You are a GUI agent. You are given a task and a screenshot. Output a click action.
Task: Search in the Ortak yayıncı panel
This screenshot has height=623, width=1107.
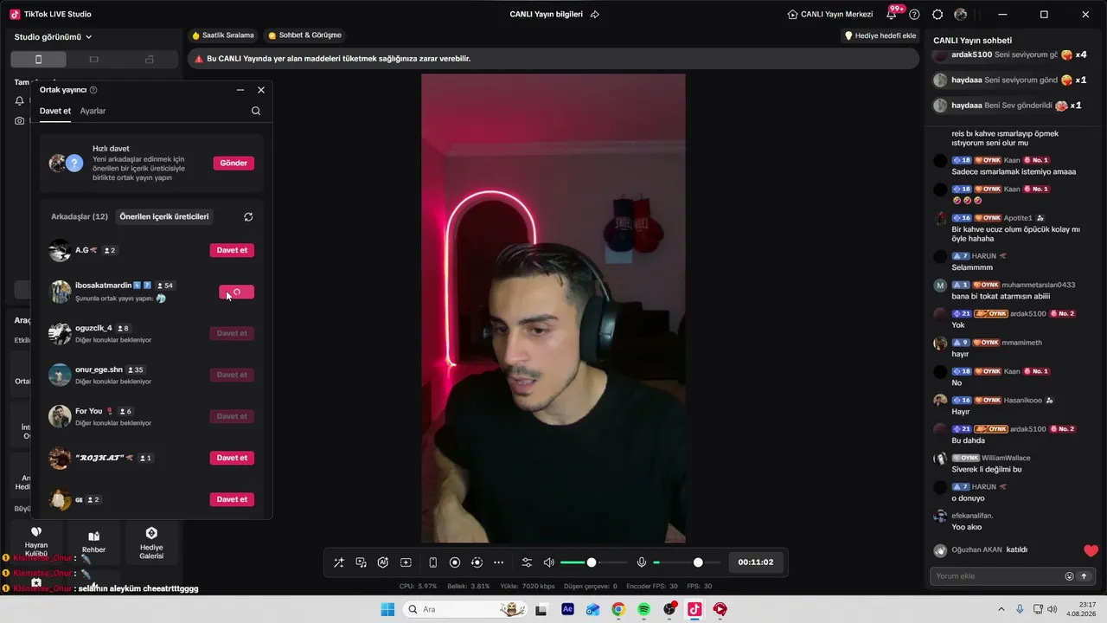(x=256, y=111)
